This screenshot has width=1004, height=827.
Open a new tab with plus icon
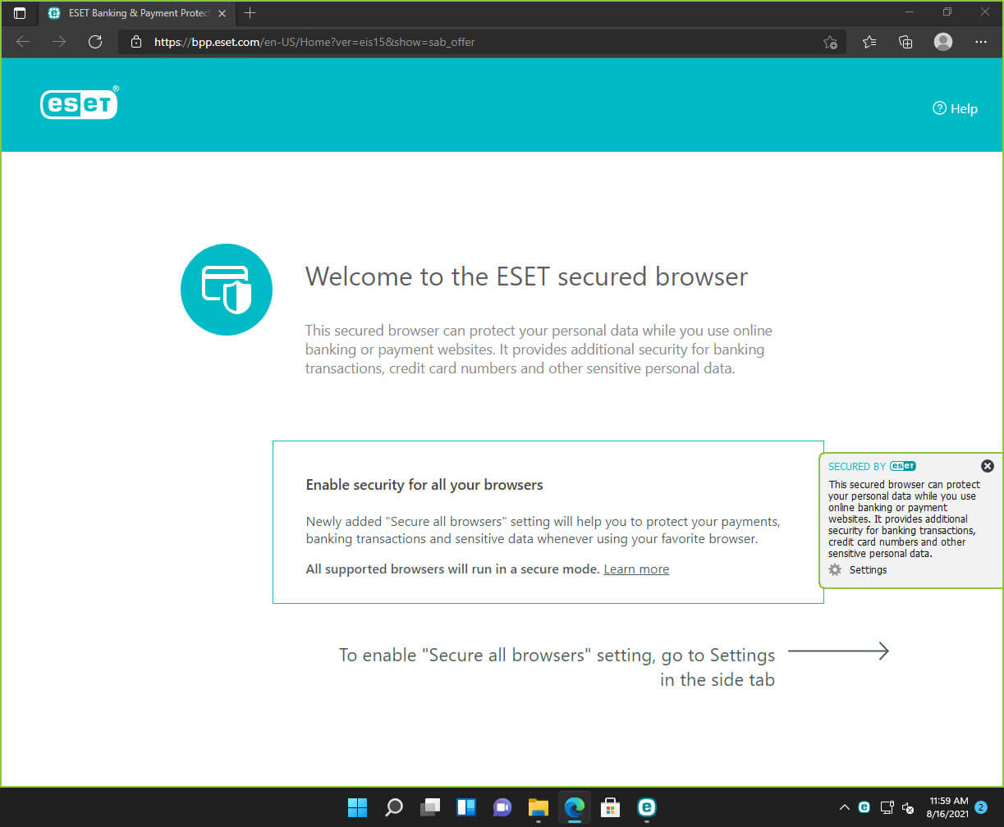click(250, 13)
